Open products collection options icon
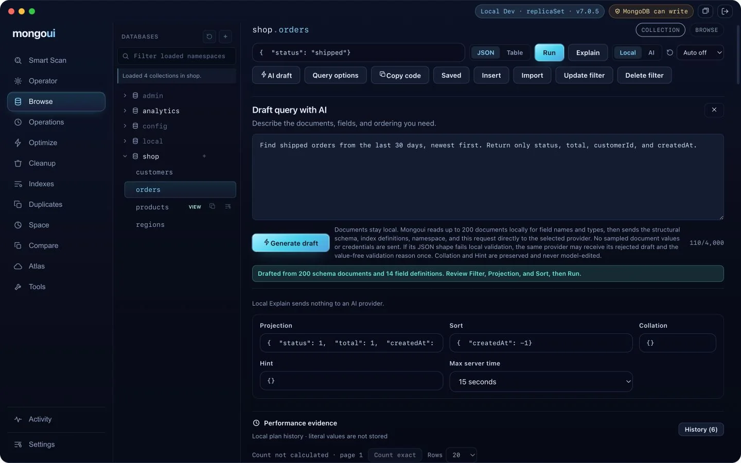741x463 pixels. click(x=228, y=206)
